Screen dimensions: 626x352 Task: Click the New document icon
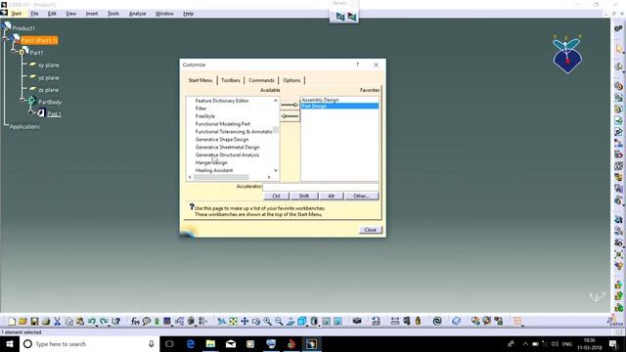12,322
